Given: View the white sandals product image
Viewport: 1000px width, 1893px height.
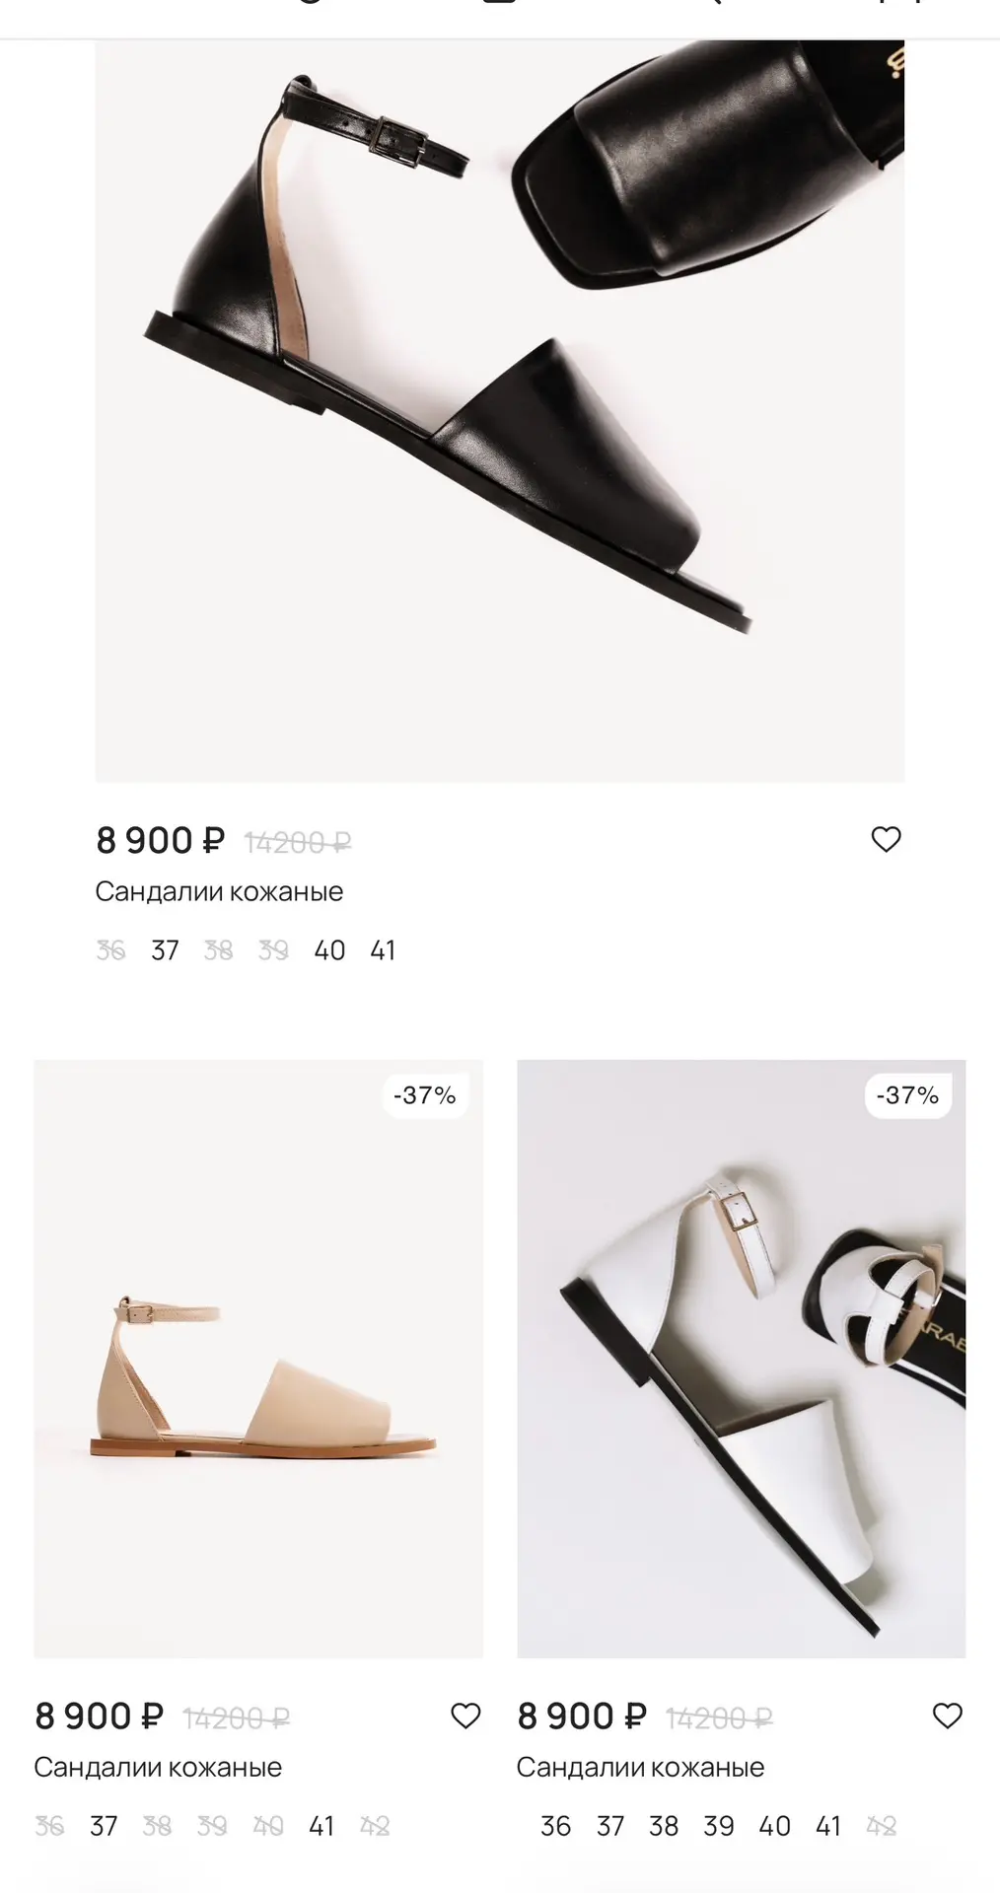Looking at the screenshot, I should coord(742,1359).
